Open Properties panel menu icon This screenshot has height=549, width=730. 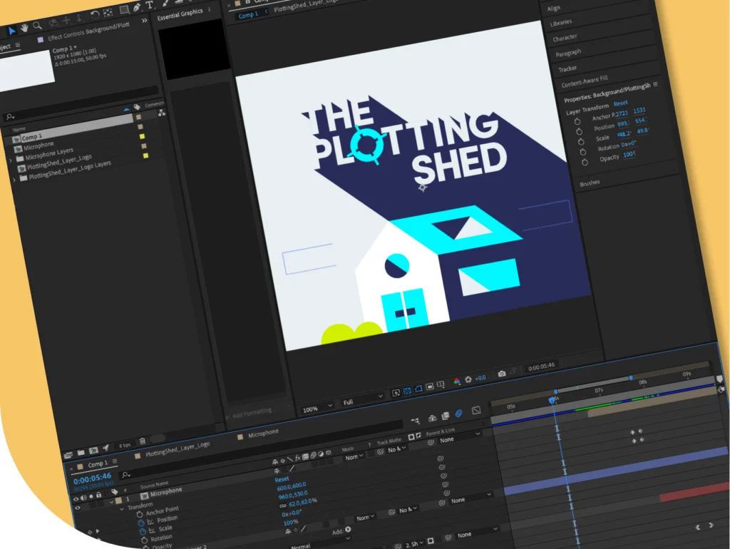click(x=656, y=84)
